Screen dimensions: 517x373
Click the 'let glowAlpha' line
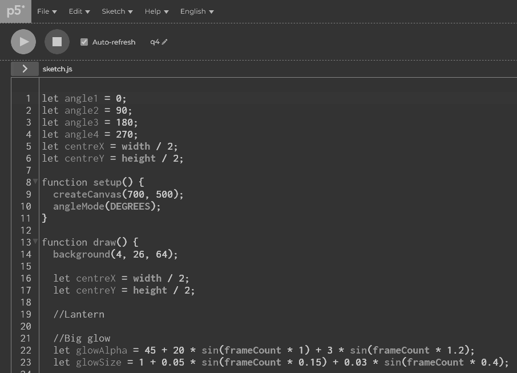(x=264, y=350)
